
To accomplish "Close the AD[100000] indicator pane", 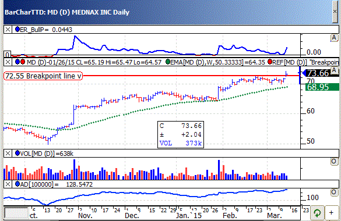I will point(8,184).
